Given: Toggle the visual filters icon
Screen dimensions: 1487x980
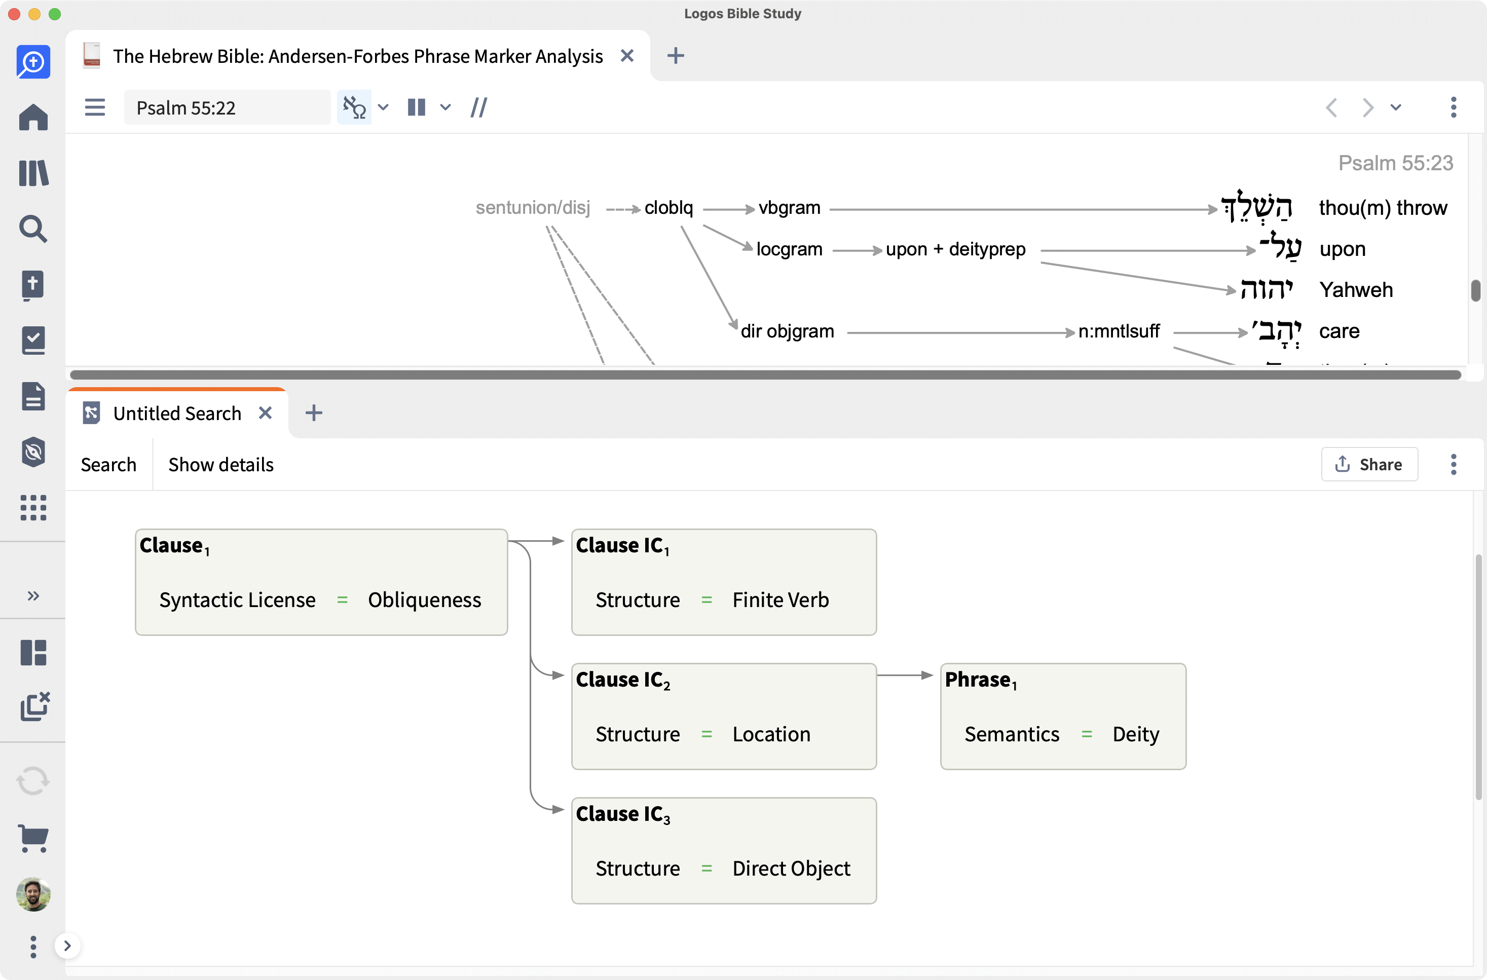Looking at the screenshot, I should click(354, 107).
